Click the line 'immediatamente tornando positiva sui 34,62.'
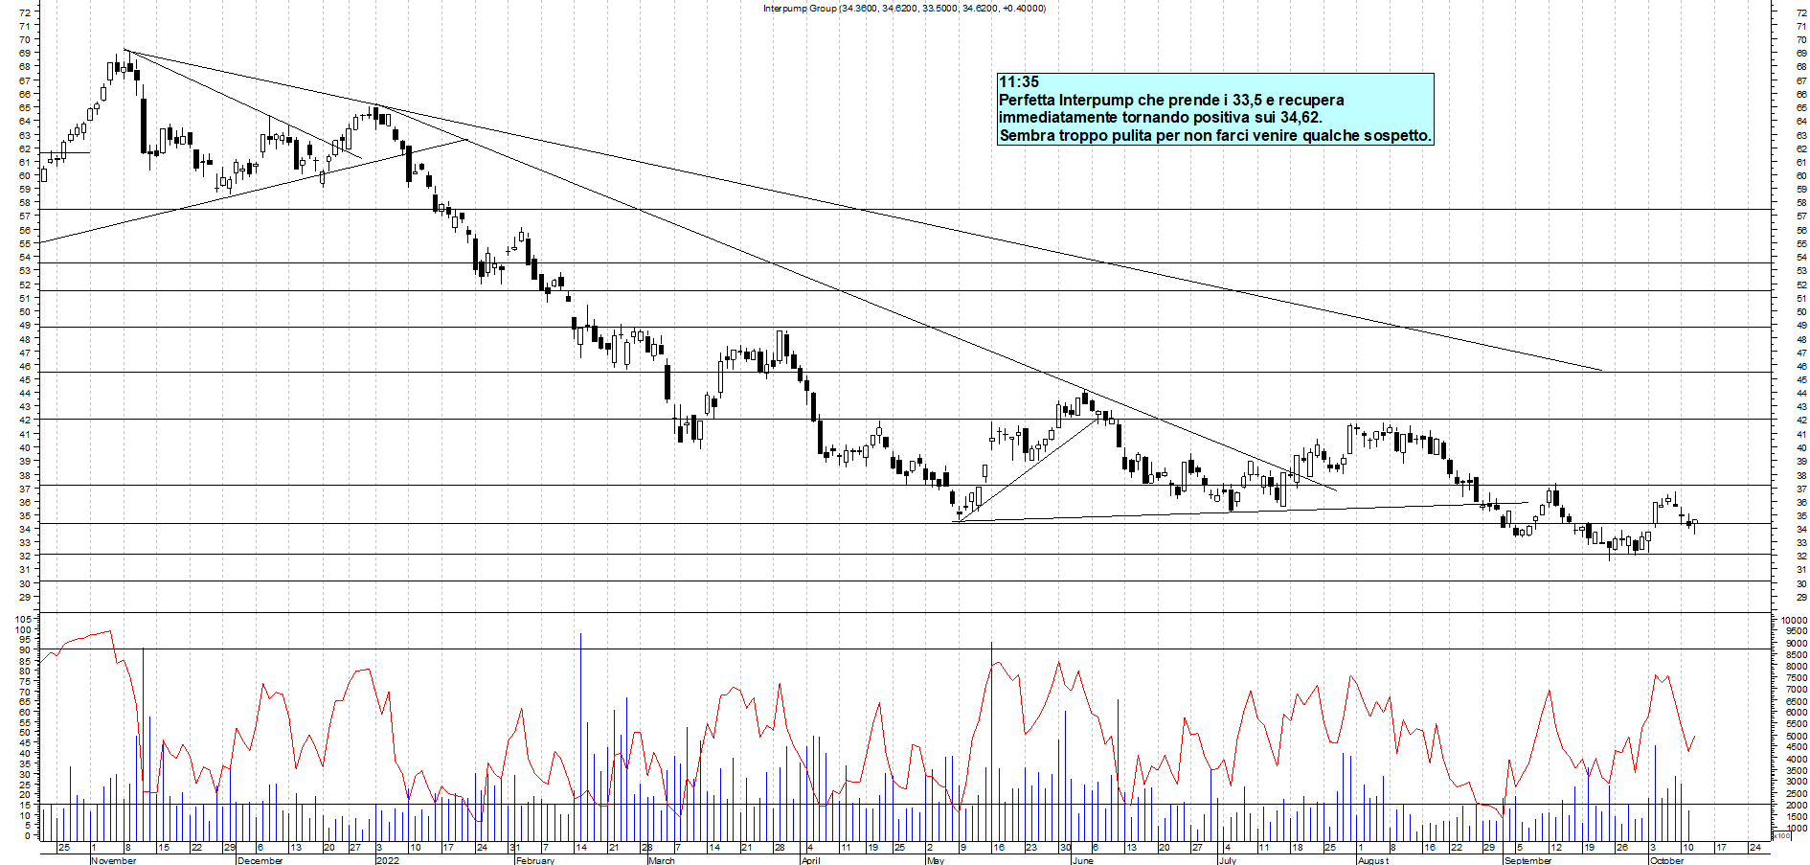 (1161, 118)
